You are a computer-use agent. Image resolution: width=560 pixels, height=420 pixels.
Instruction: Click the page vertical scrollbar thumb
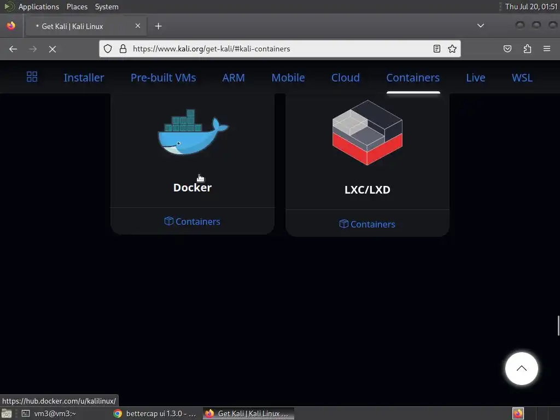[x=558, y=326]
